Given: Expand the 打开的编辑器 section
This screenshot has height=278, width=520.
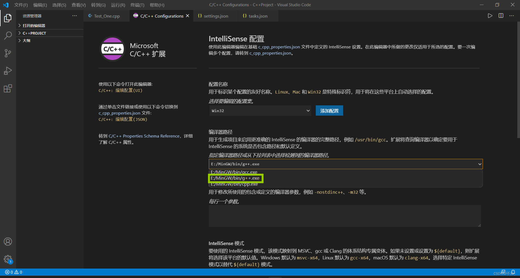Looking at the screenshot, I should pos(50,25).
